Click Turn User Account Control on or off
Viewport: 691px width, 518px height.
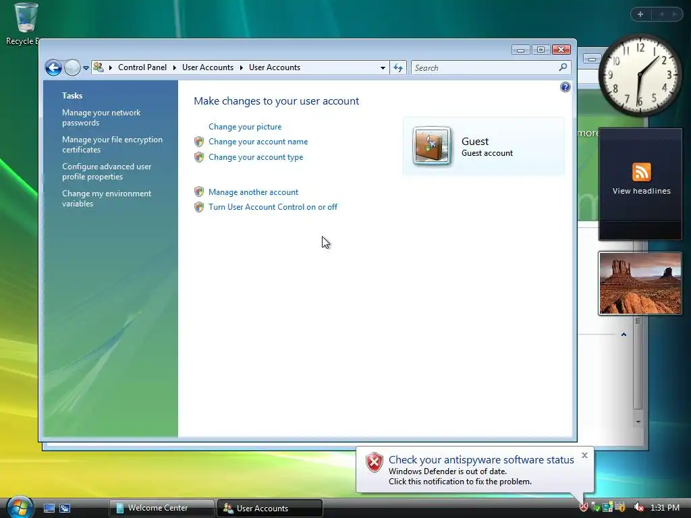273,207
